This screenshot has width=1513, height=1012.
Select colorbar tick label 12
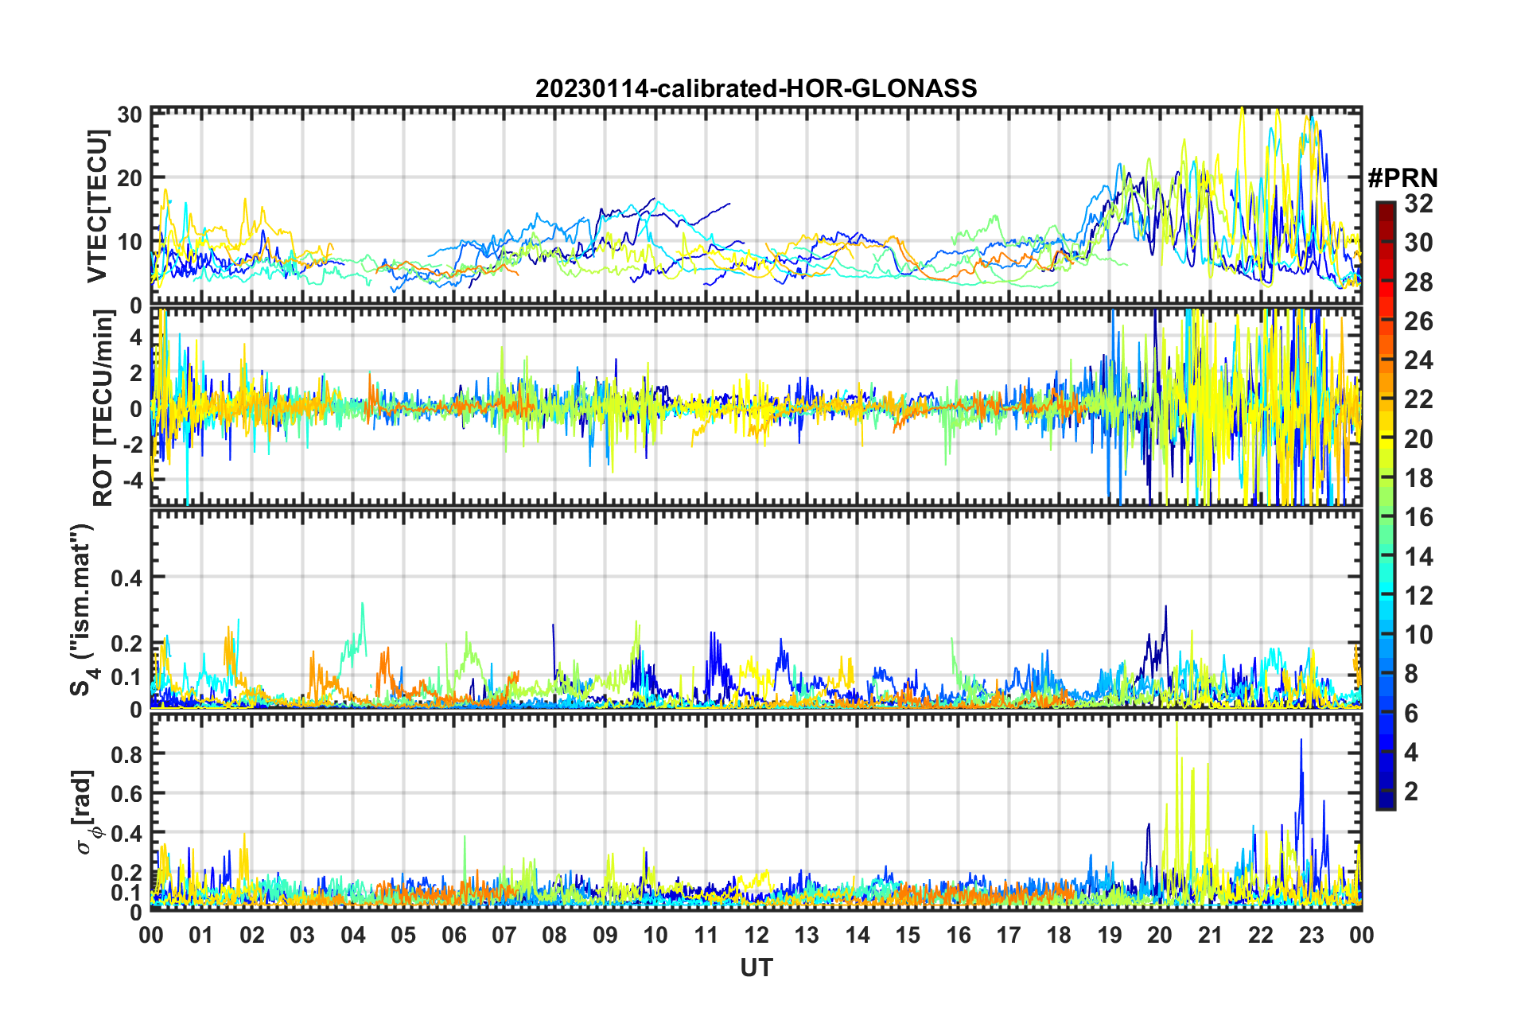point(1418,596)
